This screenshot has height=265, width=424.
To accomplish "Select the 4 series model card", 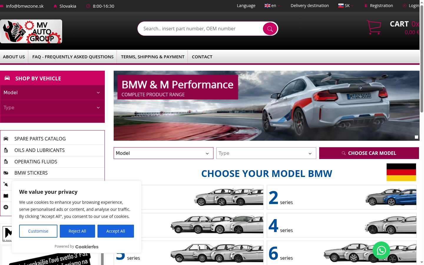I will (x=342, y=225).
